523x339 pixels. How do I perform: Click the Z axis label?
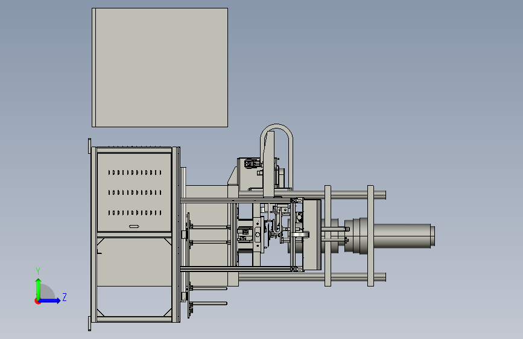point(65,297)
